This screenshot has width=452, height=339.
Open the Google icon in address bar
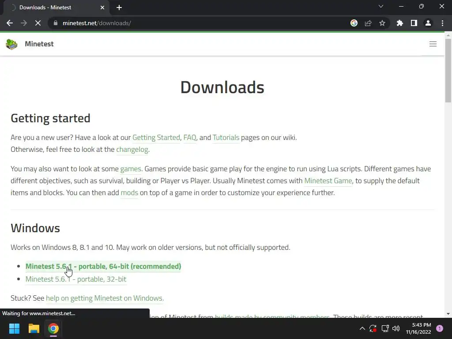(354, 23)
